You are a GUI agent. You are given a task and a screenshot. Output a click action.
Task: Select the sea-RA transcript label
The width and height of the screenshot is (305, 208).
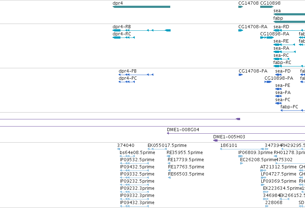coord(281,48)
